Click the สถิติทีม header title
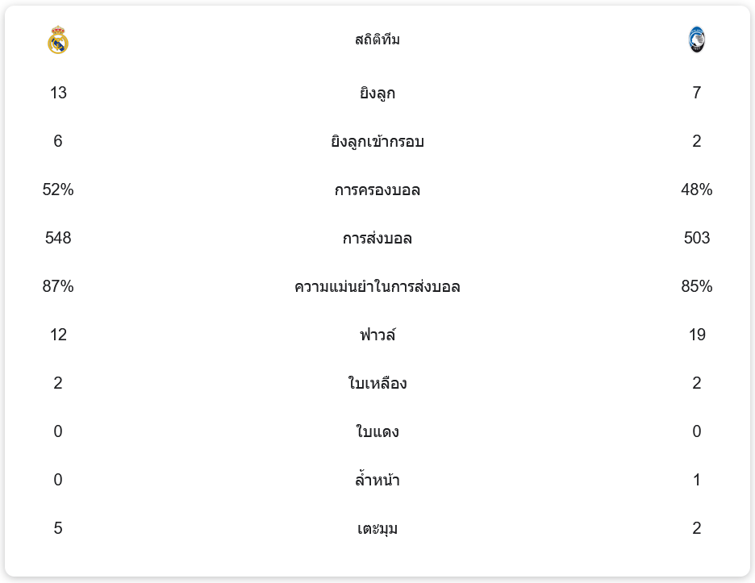 point(377,40)
